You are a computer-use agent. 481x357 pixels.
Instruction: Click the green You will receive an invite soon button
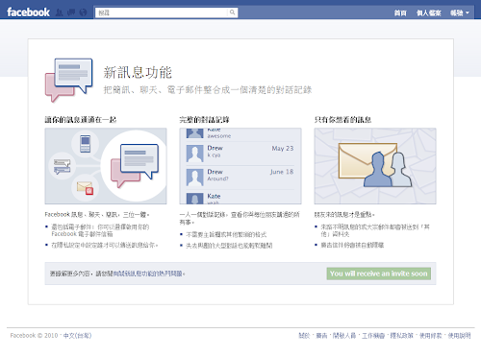coord(379,274)
